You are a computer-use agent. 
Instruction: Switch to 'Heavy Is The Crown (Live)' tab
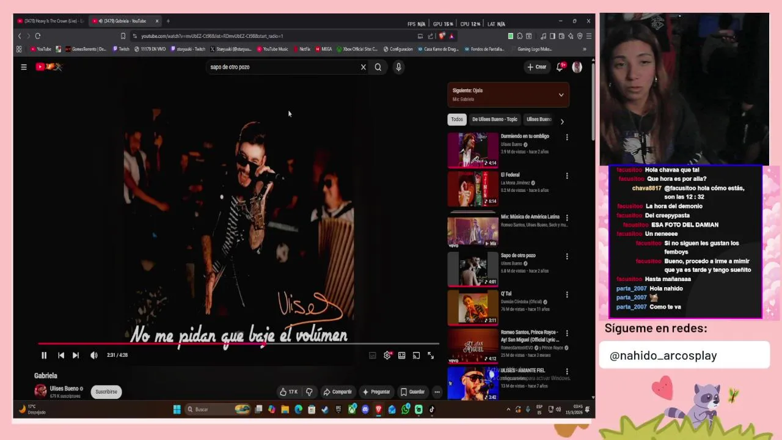[51, 21]
